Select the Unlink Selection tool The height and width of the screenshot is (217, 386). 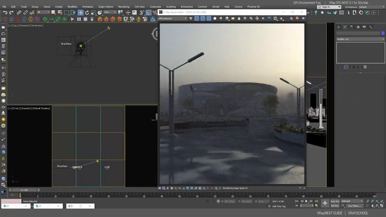tap(25, 12)
